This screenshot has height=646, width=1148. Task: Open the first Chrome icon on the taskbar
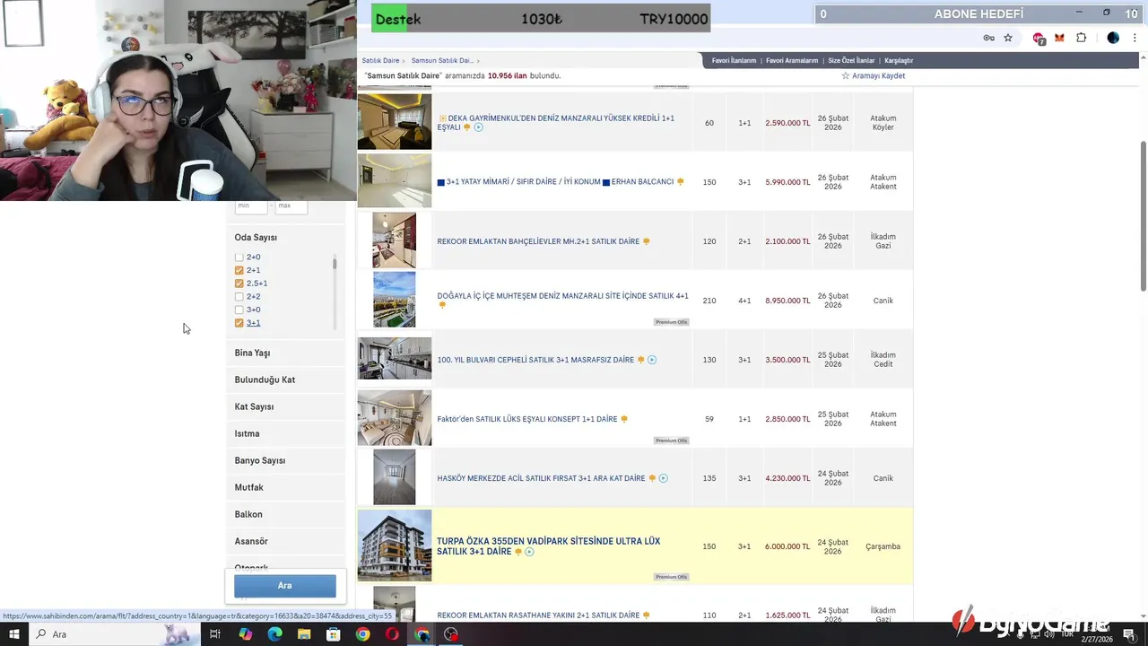tap(362, 634)
